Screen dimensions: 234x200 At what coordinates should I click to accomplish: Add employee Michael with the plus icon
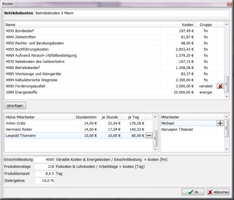220,123
